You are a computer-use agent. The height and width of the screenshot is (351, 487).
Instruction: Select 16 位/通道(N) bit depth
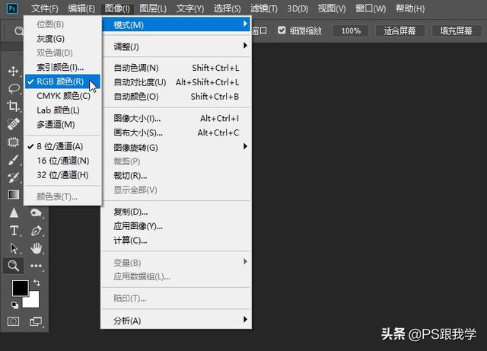[x=62, y=161]
